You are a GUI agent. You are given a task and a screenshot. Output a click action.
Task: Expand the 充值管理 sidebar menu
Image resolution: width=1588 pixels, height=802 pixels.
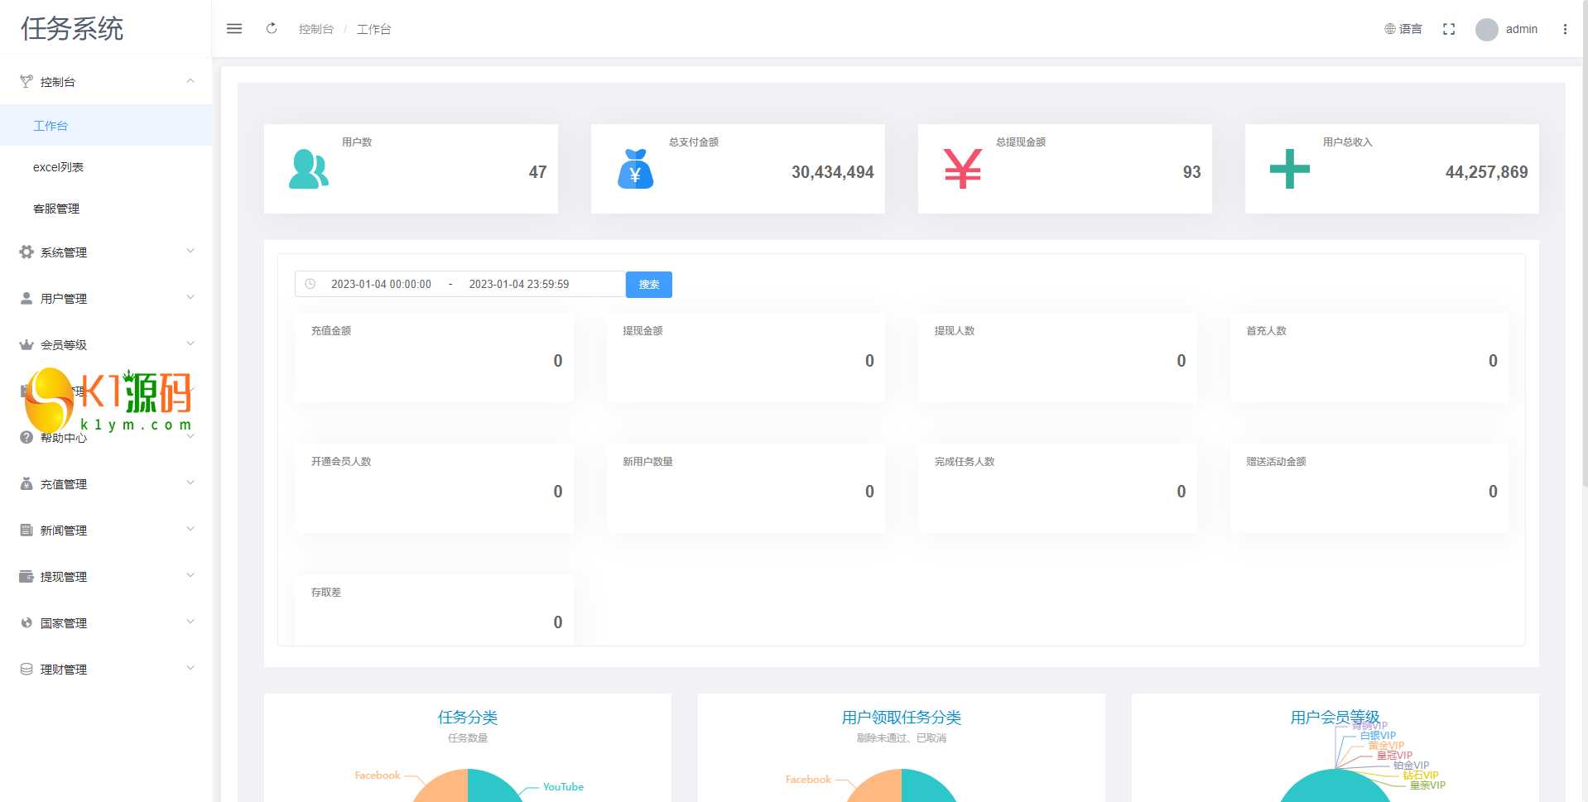point(106,483)
